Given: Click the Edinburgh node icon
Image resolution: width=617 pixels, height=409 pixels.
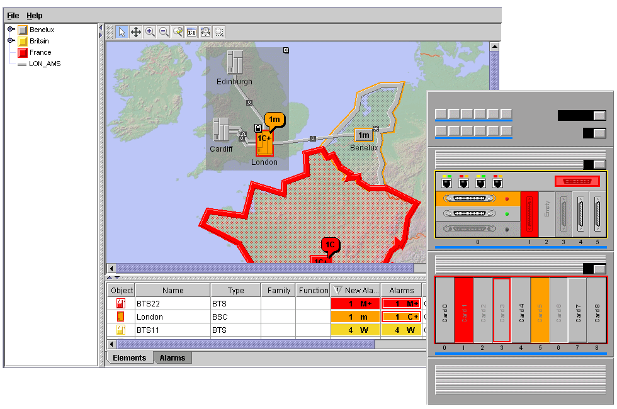Looking at the screenshot, I should pos(234,63).
